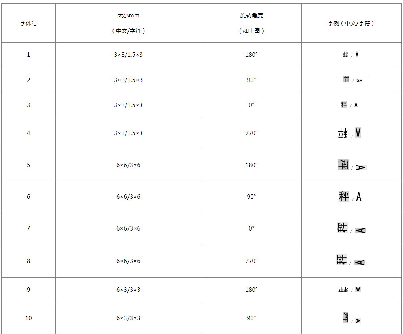This screenshot has height=334, width=403.
Task: Select the sample image for font number 4
Action: [349, 133]
